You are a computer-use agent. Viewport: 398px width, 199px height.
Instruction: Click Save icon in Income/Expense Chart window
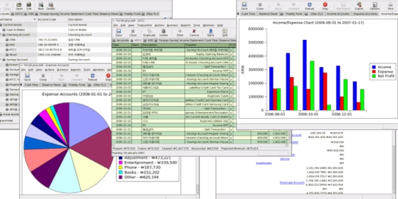coord(244,6)
